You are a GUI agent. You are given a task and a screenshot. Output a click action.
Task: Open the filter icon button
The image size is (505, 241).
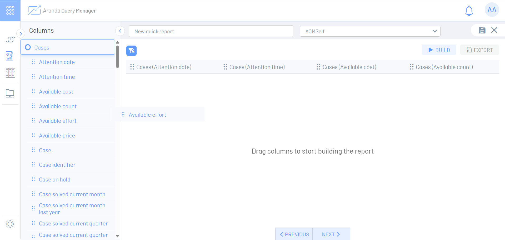coord(131,51)
